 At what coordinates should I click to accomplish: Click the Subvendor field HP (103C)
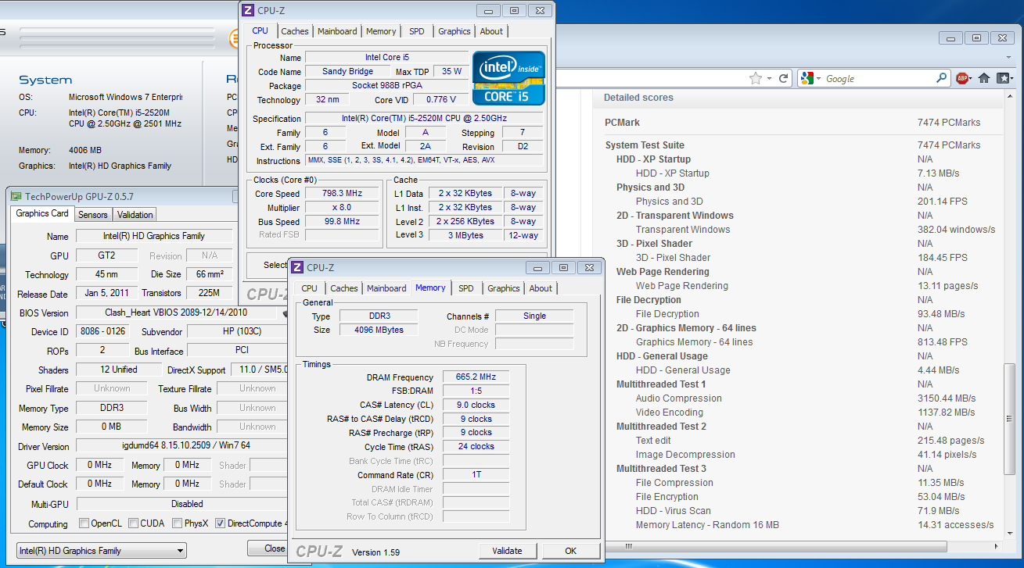(236, 331)
